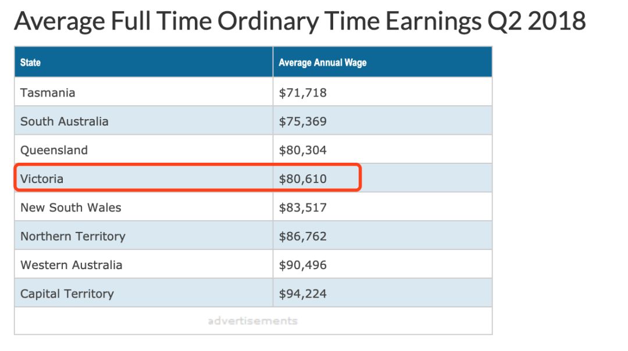
Task: Click the State column header
Action: (144, 62)
